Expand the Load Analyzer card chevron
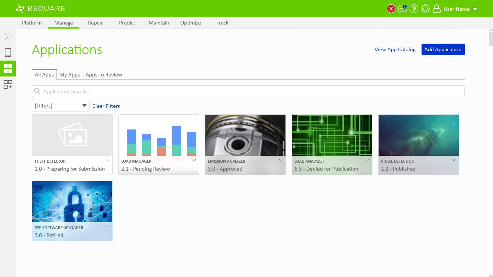Screen dimensions: 493x277 (367, 160)
